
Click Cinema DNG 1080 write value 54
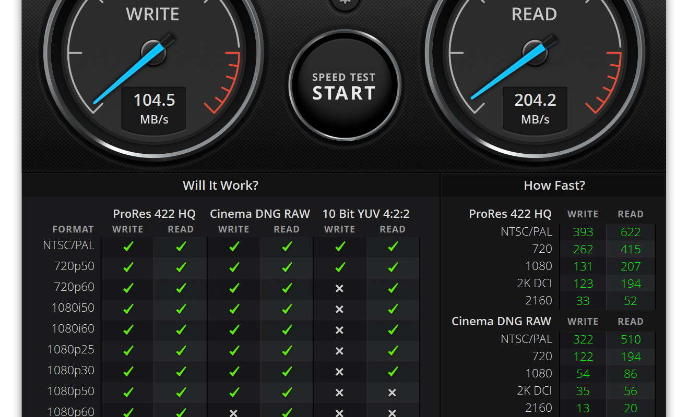[x=583, y=374]
